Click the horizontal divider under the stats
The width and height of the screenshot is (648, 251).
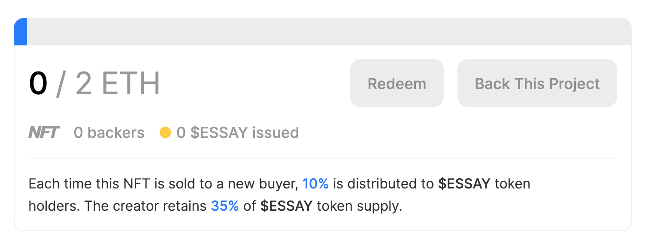coord(323,158)
